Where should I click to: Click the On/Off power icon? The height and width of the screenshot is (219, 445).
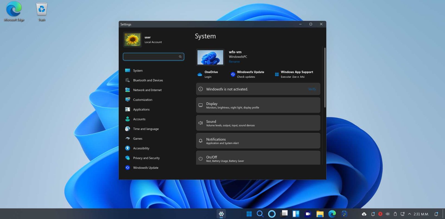click(x=201, y=158)
